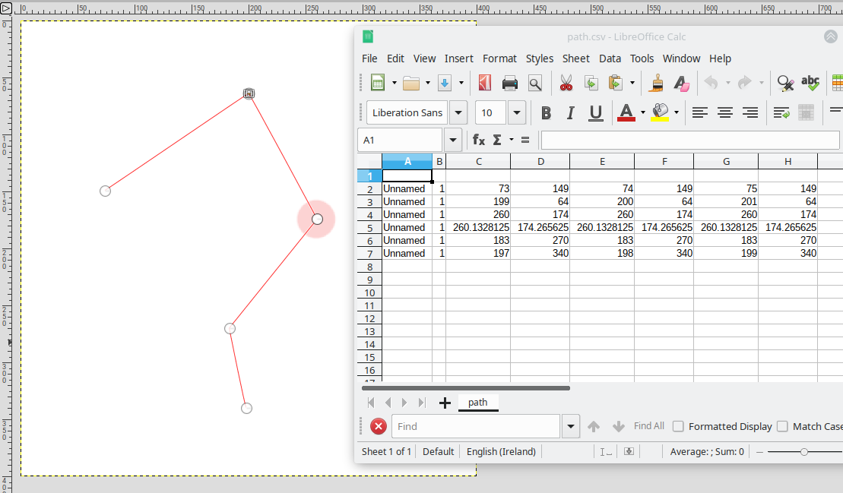The image size is (843, 493).
Task: Click the document modified status icon
Action: click(629, 452)
